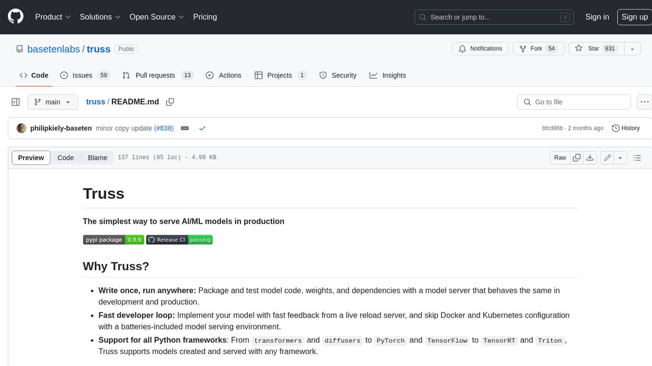This screenshot has height=366, width=652.
Task: Open the file History
Action: pyautogui.click(x=626, y=128)
